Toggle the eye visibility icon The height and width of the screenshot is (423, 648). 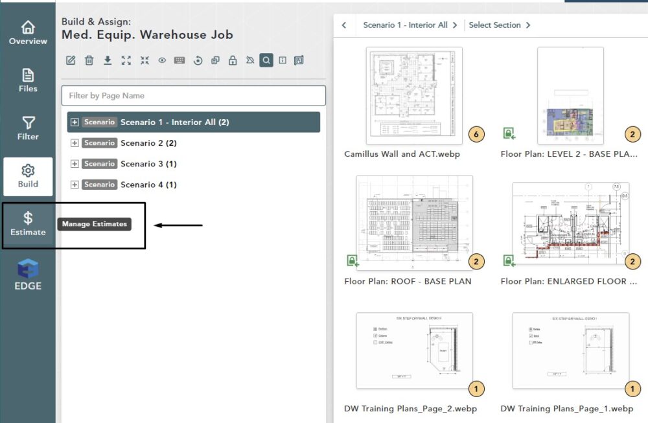162,60
